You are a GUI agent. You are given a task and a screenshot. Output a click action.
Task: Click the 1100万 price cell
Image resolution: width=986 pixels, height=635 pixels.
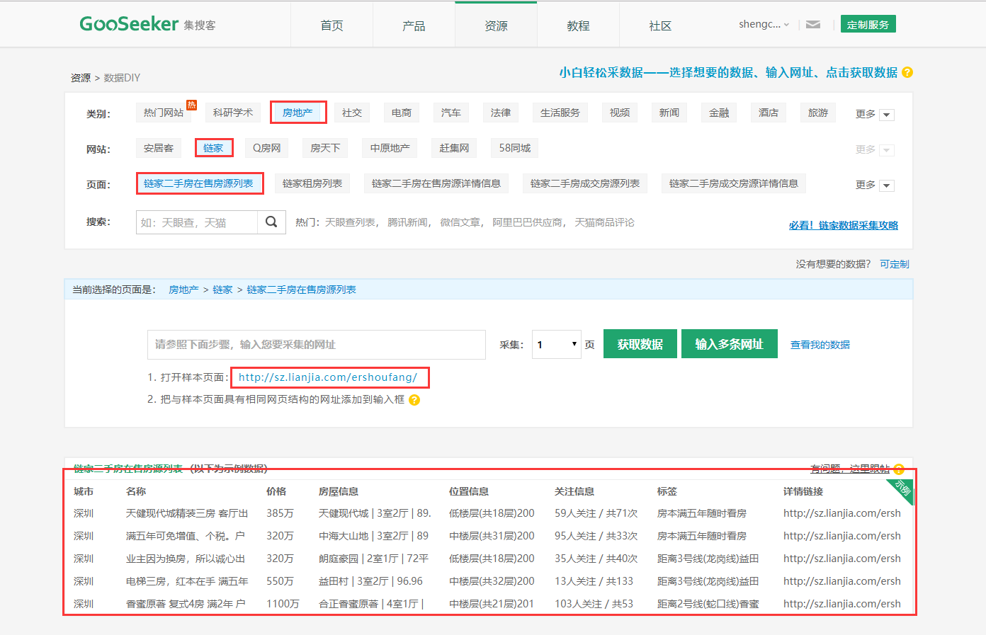(283, 604)
